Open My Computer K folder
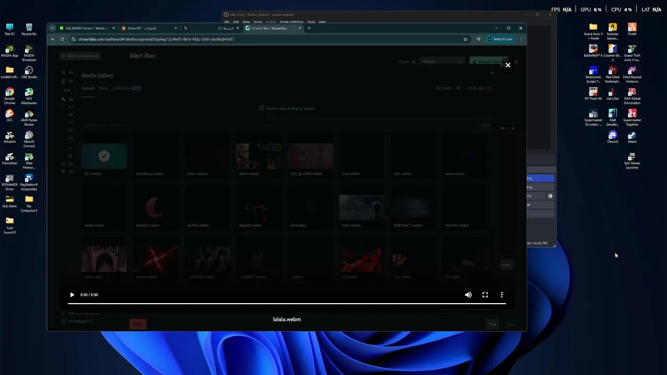The height and width of the screenshot is (375, 667). (x=29, y=204)
